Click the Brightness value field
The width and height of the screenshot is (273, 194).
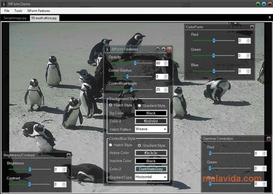tap(58, 170)
